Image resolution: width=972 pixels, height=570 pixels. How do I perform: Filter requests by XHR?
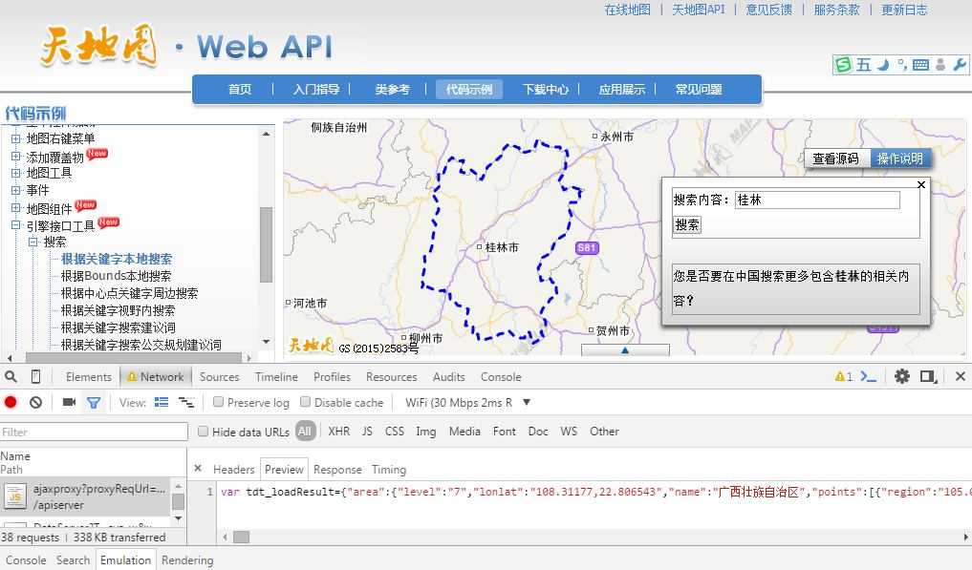tap(339, 432)
